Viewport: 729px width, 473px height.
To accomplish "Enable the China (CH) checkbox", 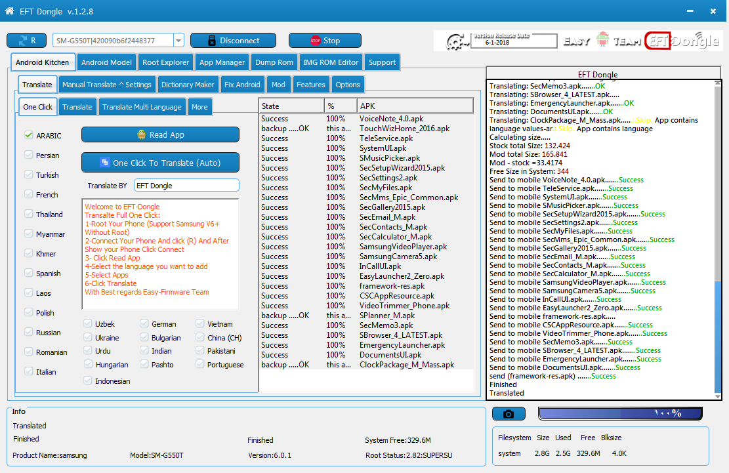I will [x=200, y=337].
